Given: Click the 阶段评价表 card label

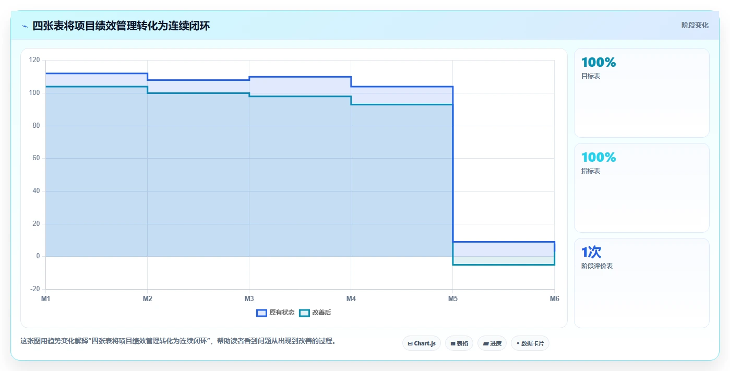Looking at the screenshot, I should tap(597, 266).
